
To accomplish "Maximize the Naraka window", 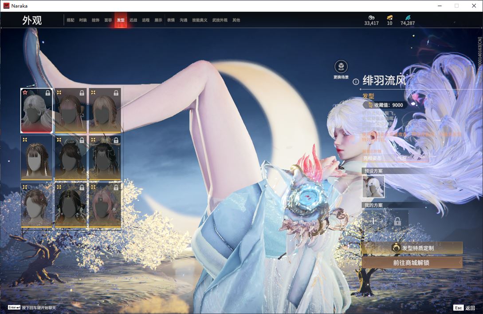I will pyautogui.click(x=456, y=6).
